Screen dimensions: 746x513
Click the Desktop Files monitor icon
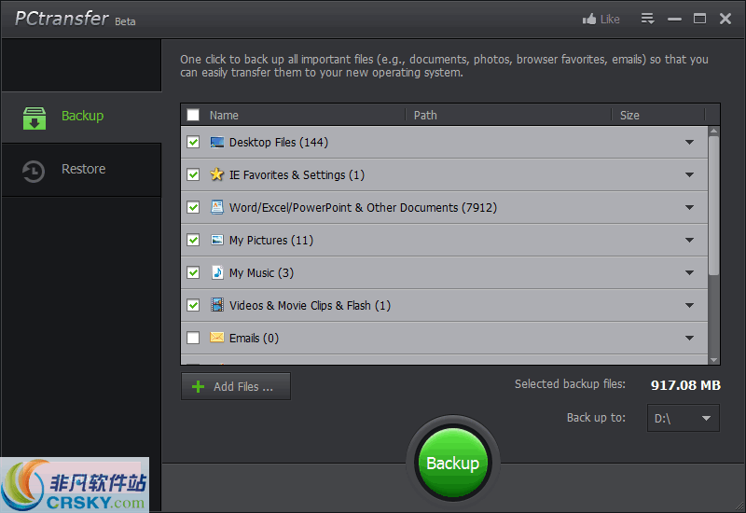pos(217,143)
